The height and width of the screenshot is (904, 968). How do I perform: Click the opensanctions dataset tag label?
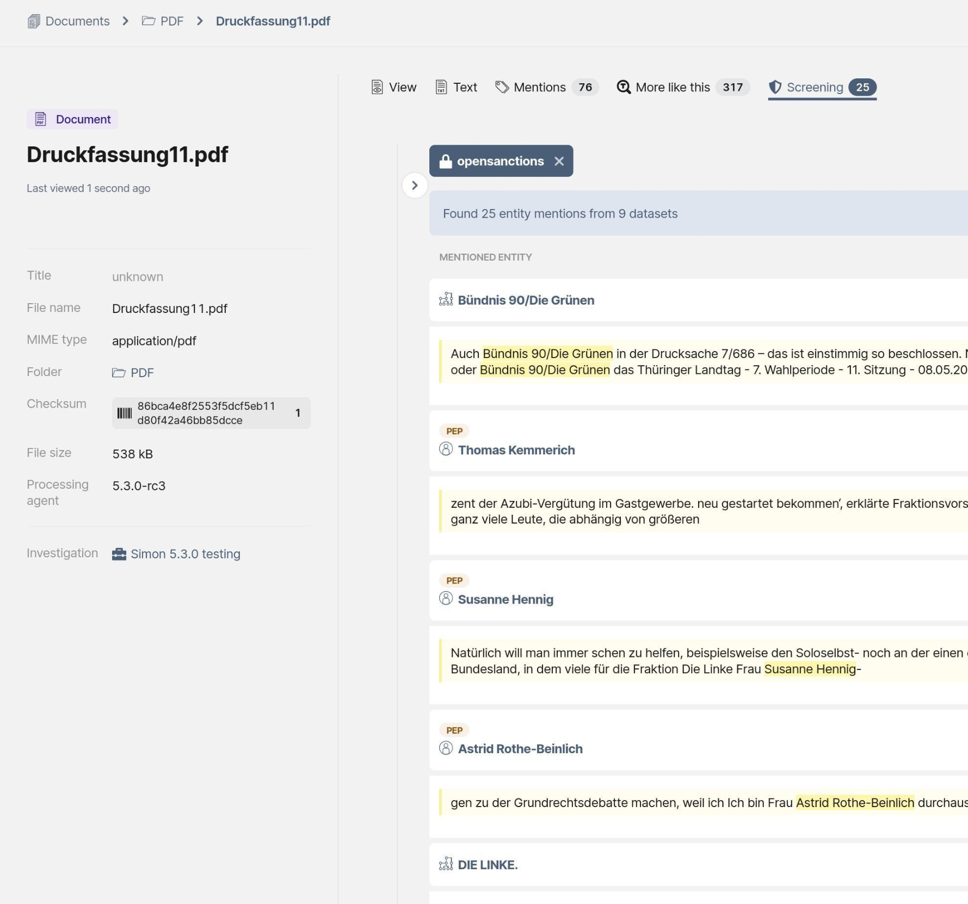500,161
